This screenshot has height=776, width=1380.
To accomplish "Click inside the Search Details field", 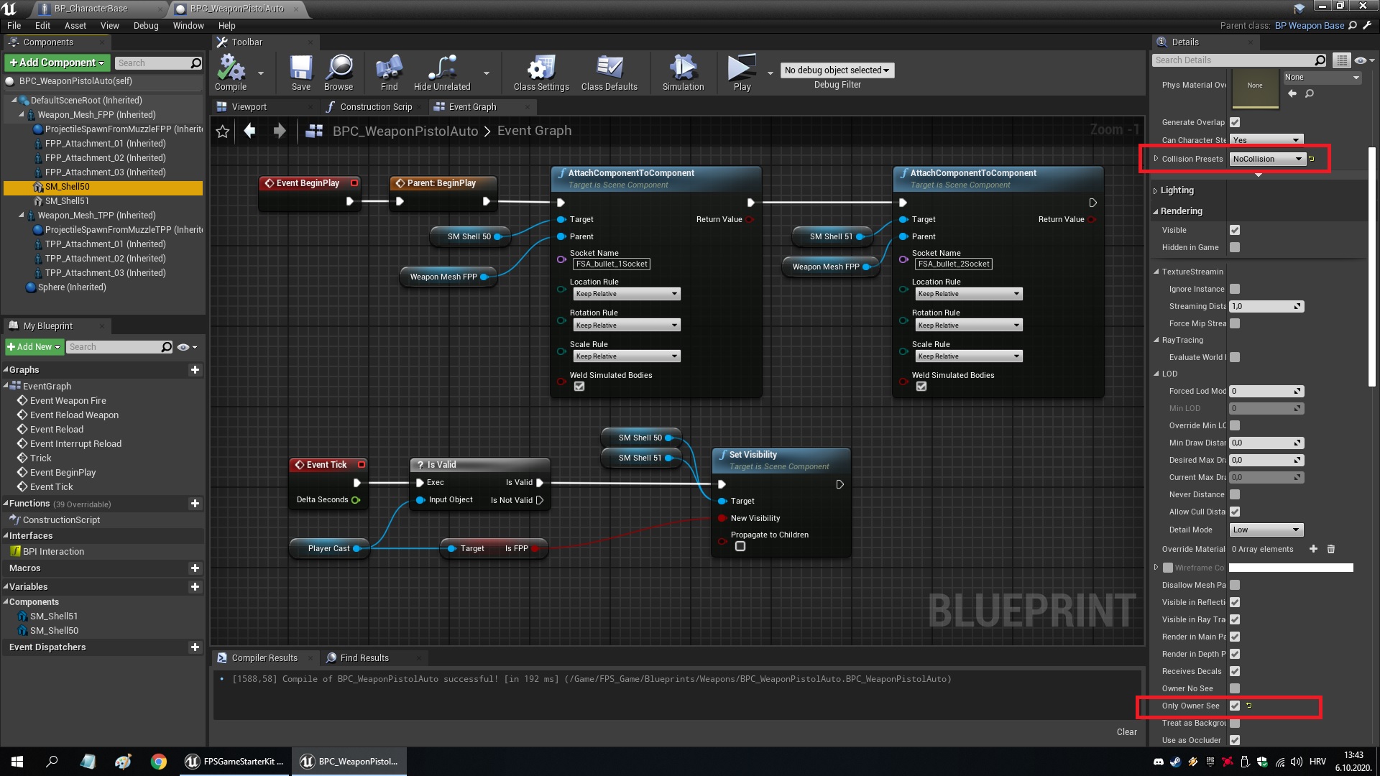I will [1233, 60].
